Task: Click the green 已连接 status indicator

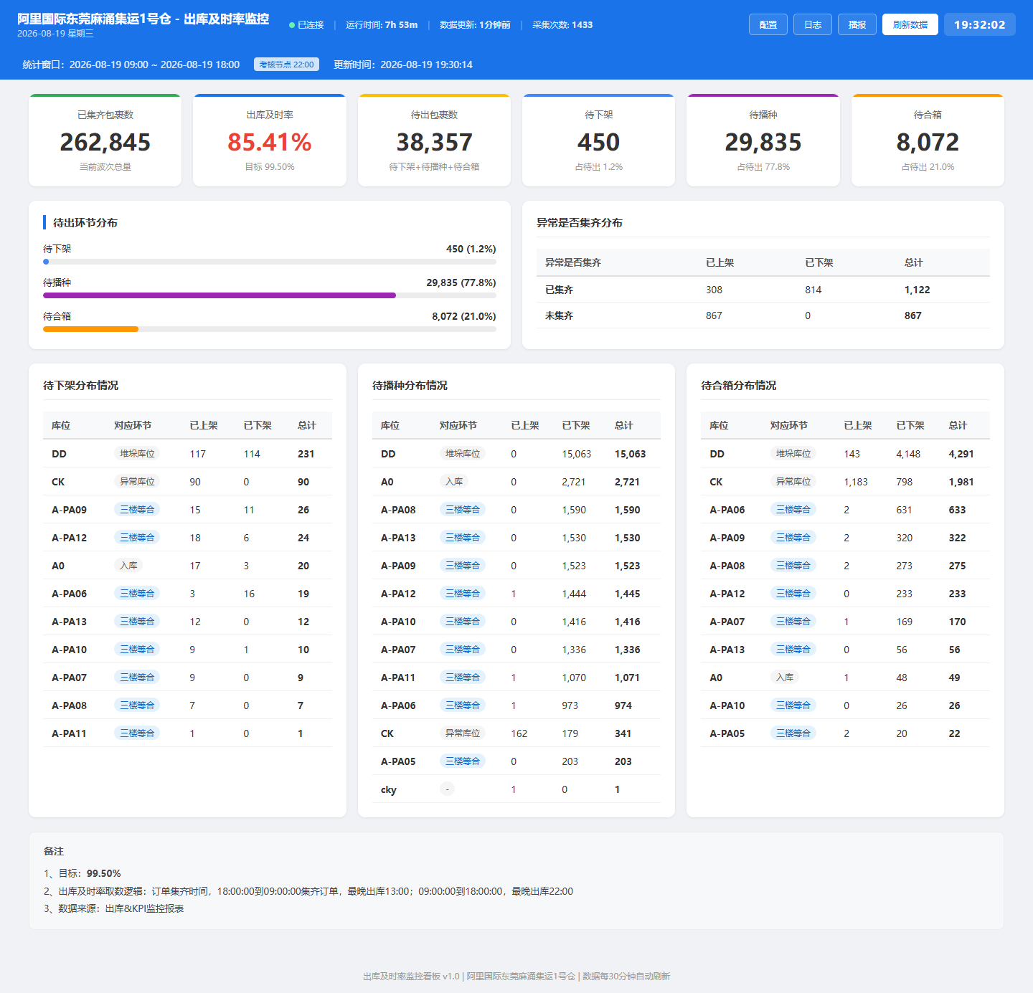Action: [x=306, y=25]
